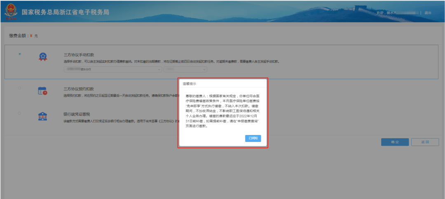
Task: Open the bank branch 分行 dropdown
Action: 112,69
